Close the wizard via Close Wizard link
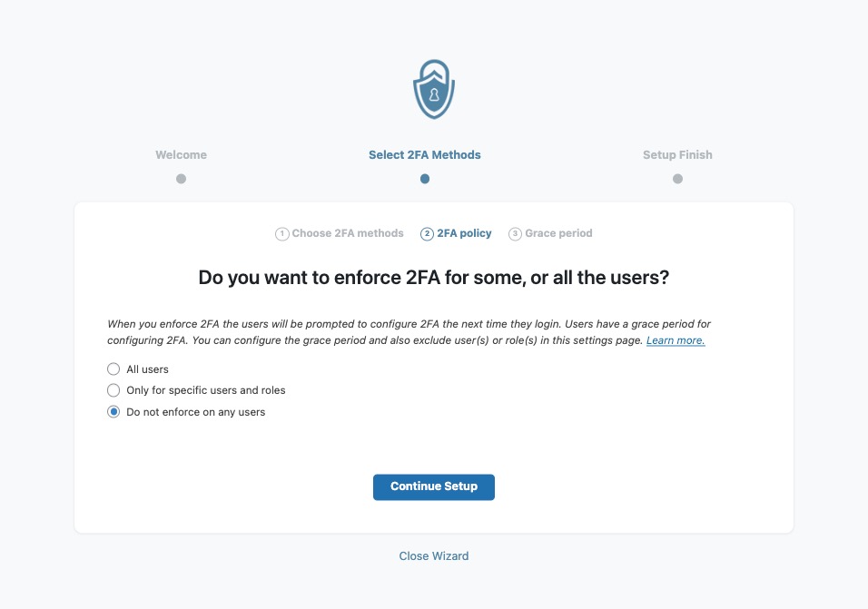This screenshot has height=609, width=868. [x=434, y=556]
